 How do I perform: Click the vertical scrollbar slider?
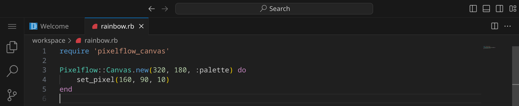point(515,65)
